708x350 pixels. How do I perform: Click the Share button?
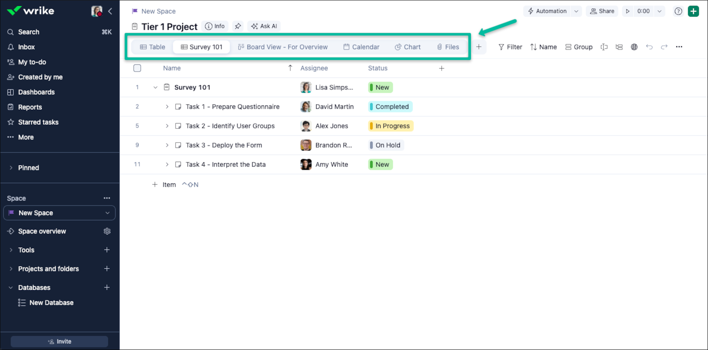(602, 11)
